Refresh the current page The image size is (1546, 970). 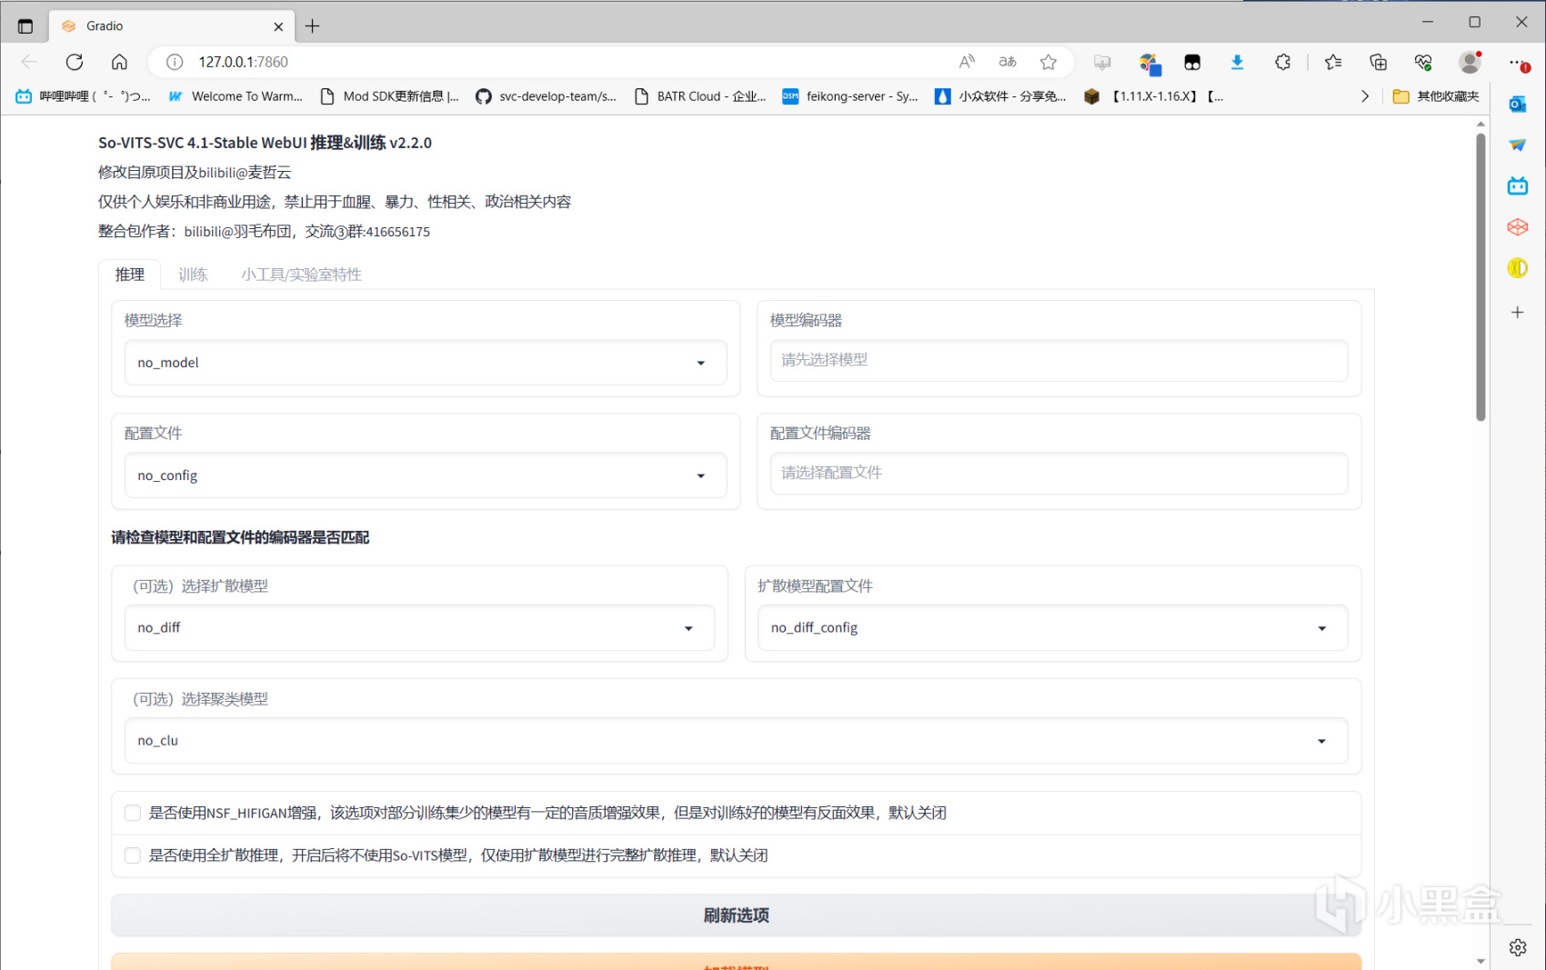pyautogui.click(x=75, y=62)
